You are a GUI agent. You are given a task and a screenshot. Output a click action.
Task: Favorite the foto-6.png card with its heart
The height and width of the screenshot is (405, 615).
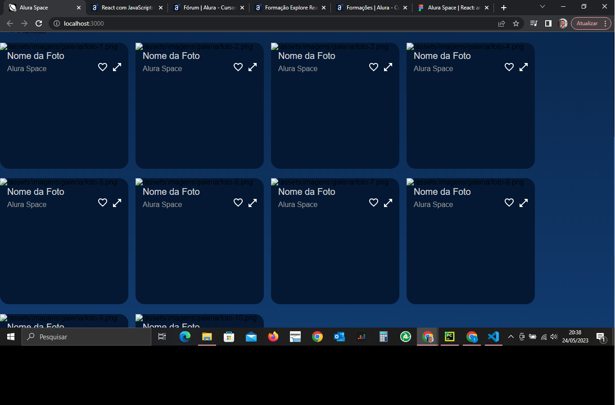point(238,203)
